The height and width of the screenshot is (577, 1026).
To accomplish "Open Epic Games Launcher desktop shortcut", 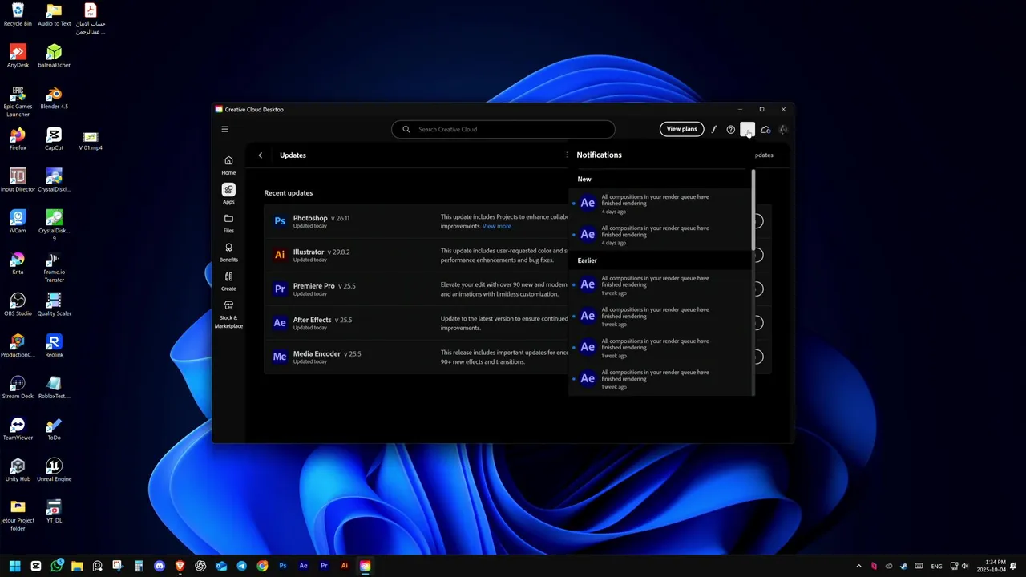I will point(18,102).
